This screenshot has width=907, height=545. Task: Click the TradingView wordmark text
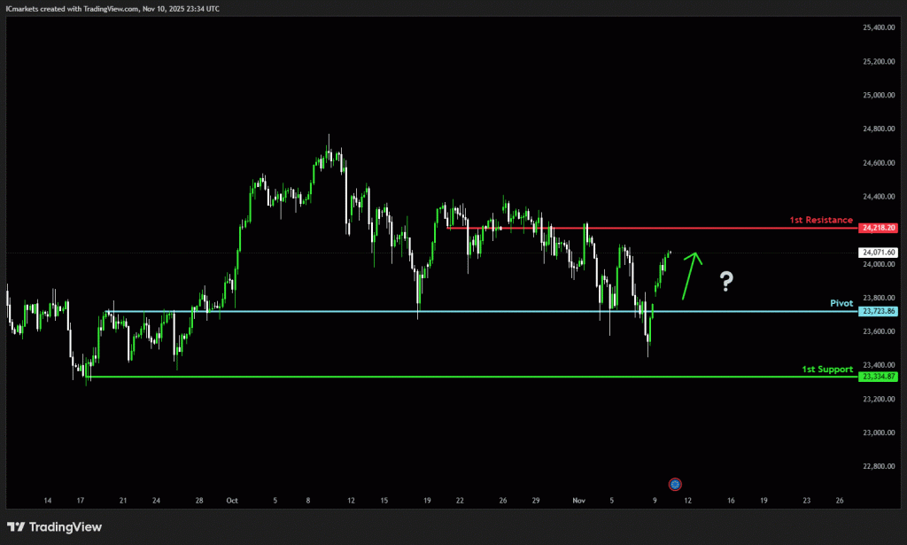point(66,527)
